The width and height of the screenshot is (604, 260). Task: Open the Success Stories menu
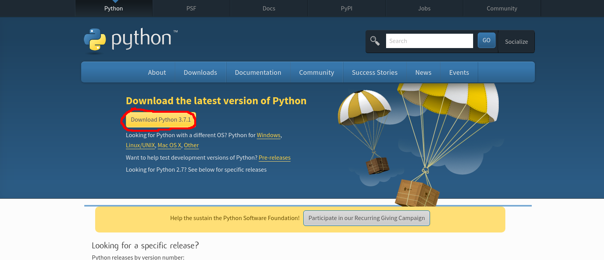pos(375,72)
